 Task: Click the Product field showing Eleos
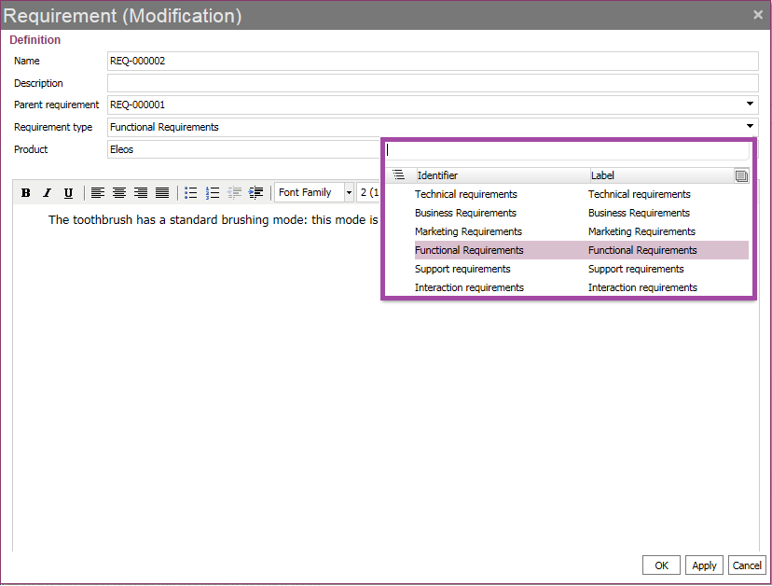(x=244, y=149)
